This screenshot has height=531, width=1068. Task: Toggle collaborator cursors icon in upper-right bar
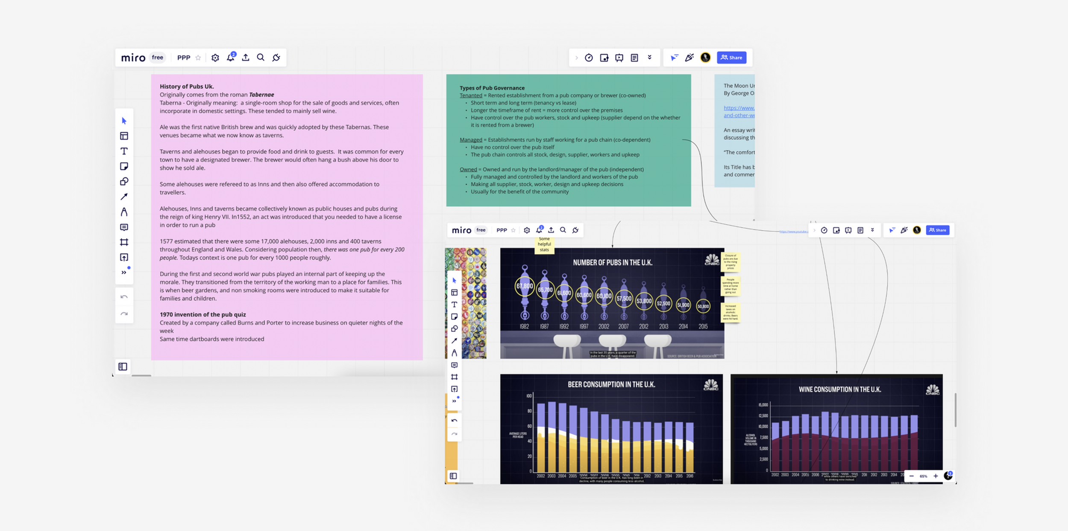pyautogui.click(x=674, y=58)
